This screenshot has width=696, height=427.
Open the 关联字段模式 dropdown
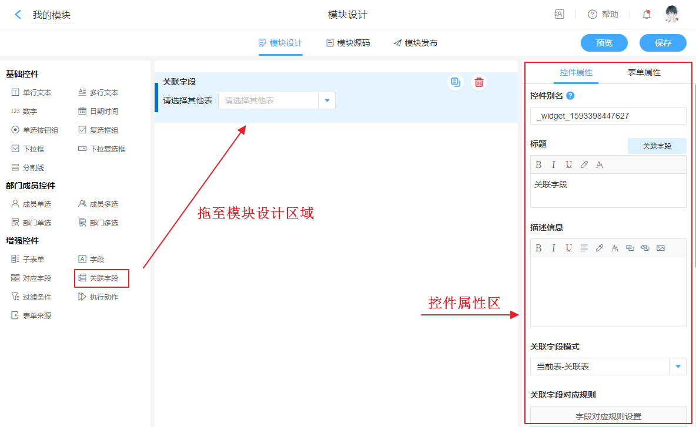click(x=678, y=367)
